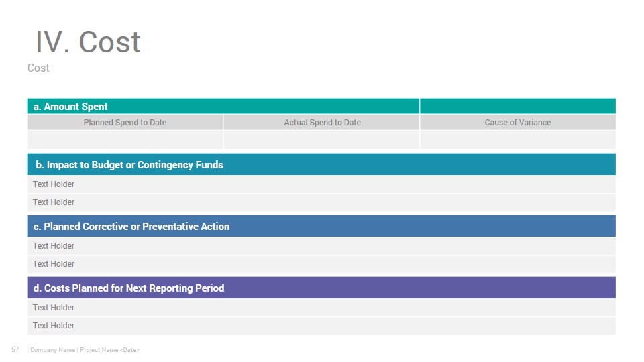Click second Text Holder under Corrective Action

[321, 264]
